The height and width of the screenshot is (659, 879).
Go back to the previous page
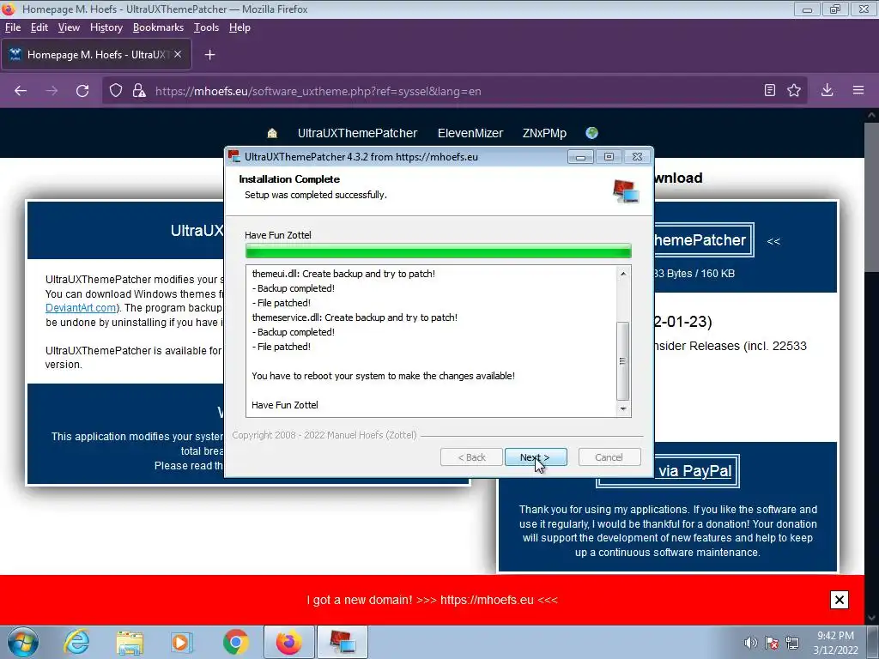pyautogui.click(x=21, y=91)
